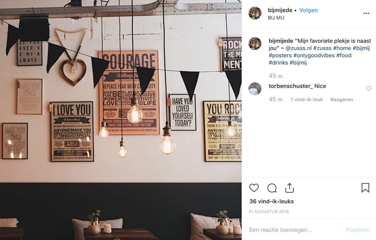Like the post with the heart icon

click(254, 188)
